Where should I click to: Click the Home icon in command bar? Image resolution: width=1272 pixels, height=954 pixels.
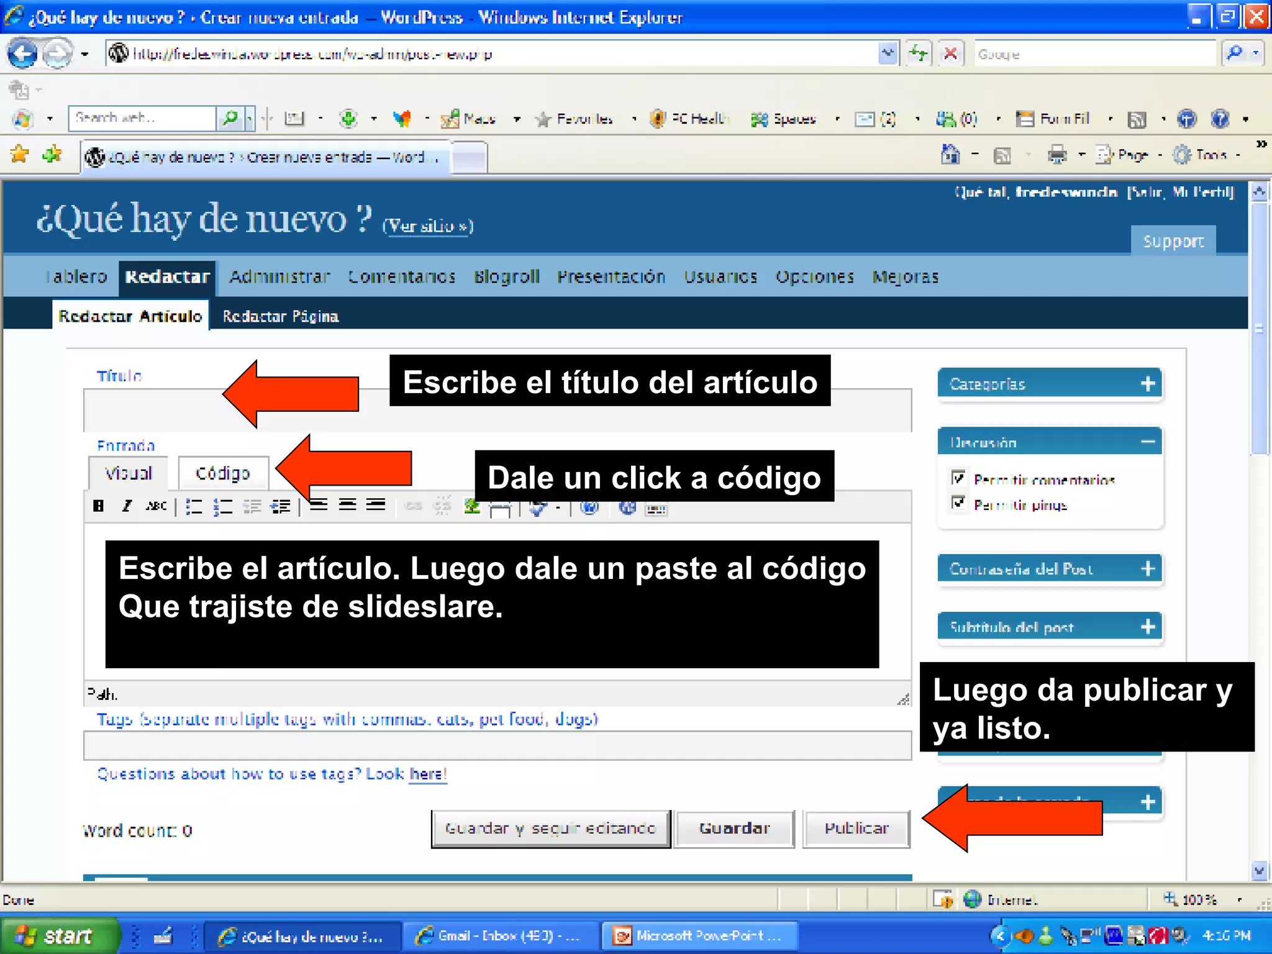click(x=950, y=154)
